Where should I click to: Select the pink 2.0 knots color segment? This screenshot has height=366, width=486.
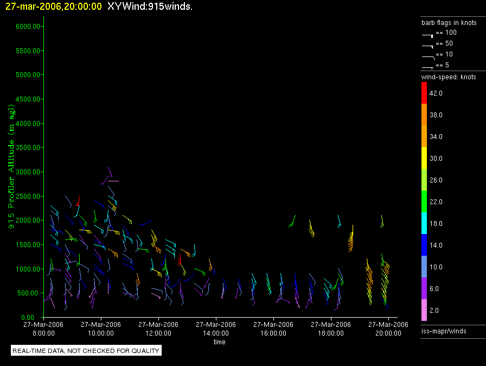point(424,311)
